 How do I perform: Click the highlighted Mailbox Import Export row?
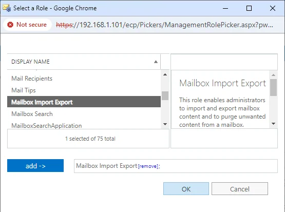(x=84, y=102)
